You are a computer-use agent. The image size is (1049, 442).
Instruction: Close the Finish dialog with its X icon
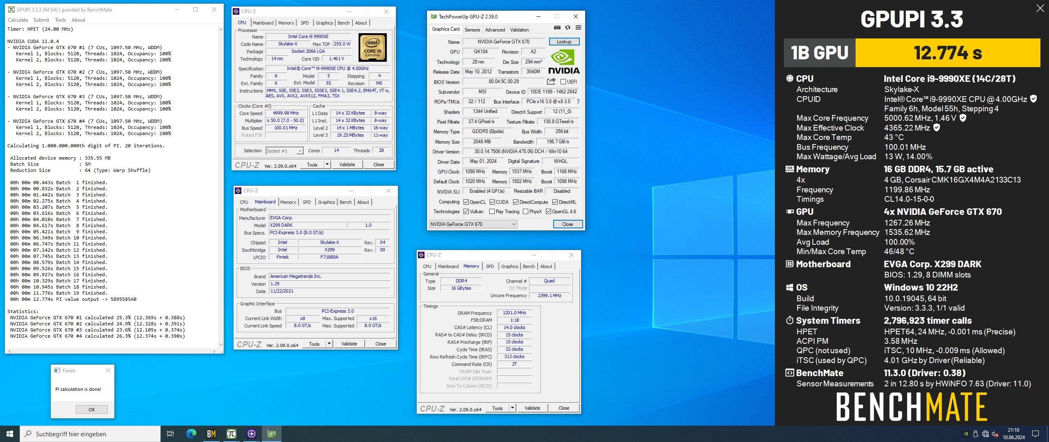(x=108, y=370)
